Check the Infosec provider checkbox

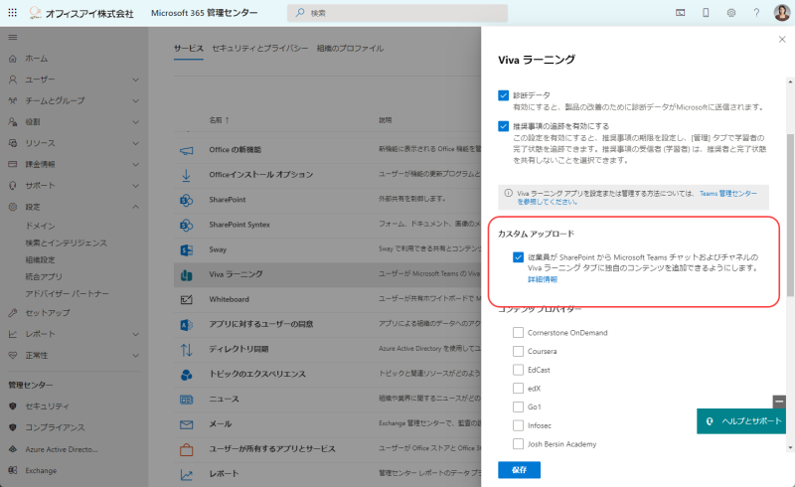click(x=518, y=425)
